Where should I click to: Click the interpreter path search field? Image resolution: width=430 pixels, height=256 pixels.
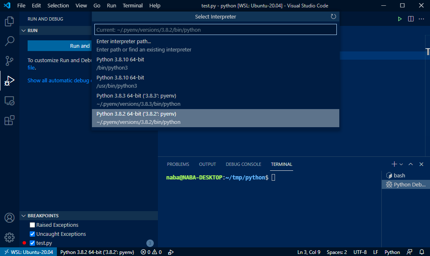pos(215,30)
